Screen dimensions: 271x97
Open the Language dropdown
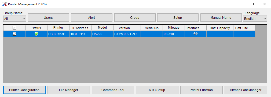click(x=255, y=19)
